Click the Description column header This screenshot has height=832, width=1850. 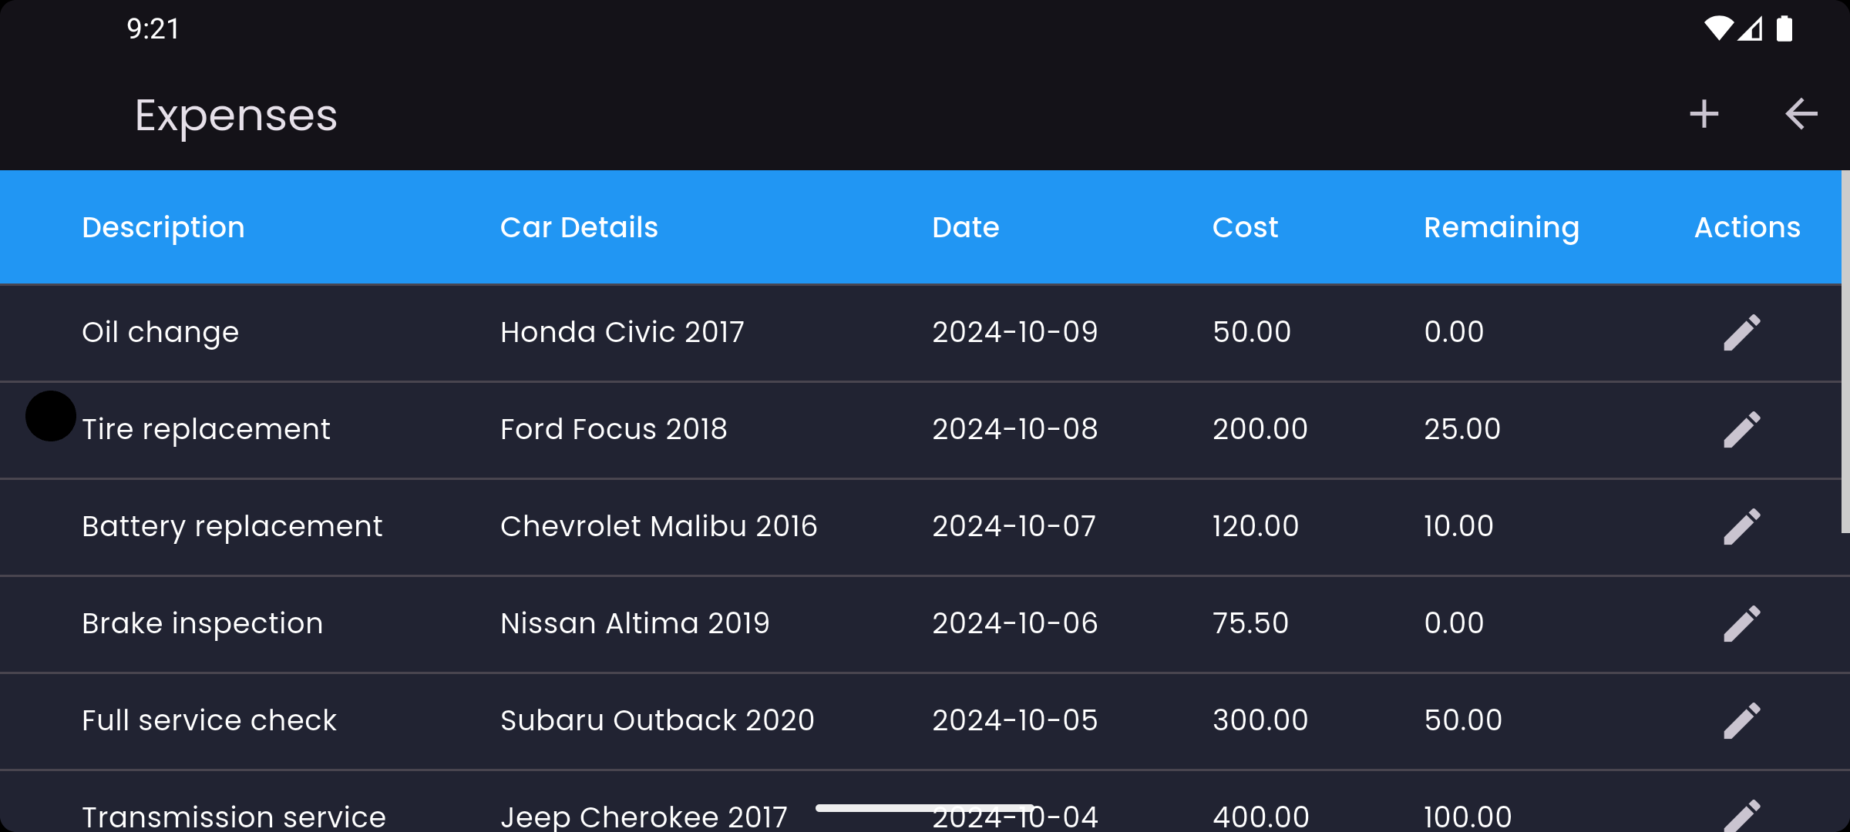[x=163, y=226]
